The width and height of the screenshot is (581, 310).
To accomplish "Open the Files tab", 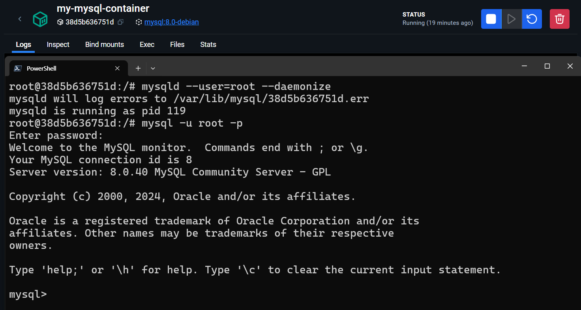I will (x=177, y=45).
